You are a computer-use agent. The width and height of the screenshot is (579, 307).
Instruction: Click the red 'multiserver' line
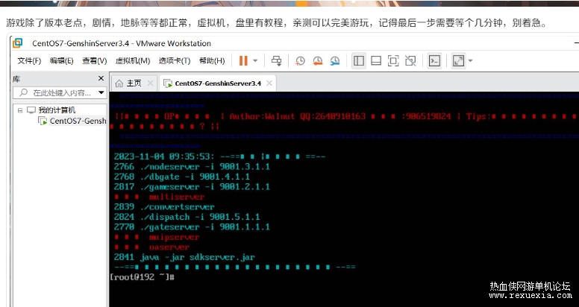coord(160,197)
